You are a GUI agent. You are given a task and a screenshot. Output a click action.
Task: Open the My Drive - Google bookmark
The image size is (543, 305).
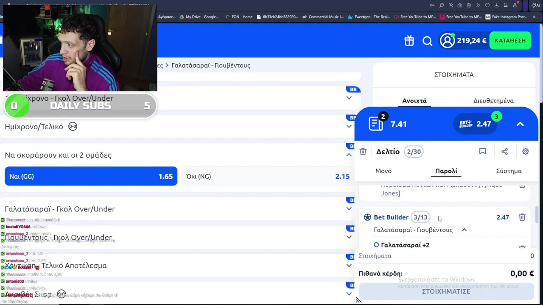(x=199, y=17)
